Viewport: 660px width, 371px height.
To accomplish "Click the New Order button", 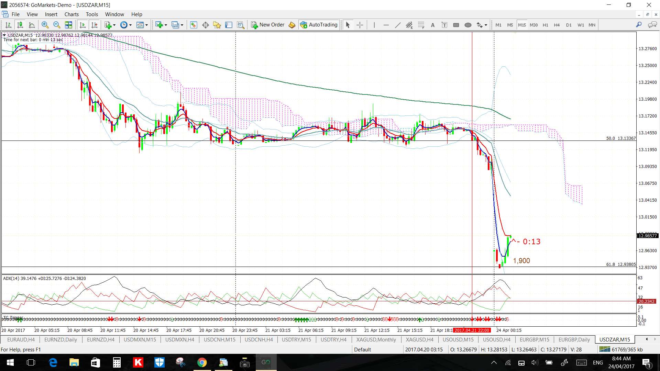I will [x=268, y=25].
